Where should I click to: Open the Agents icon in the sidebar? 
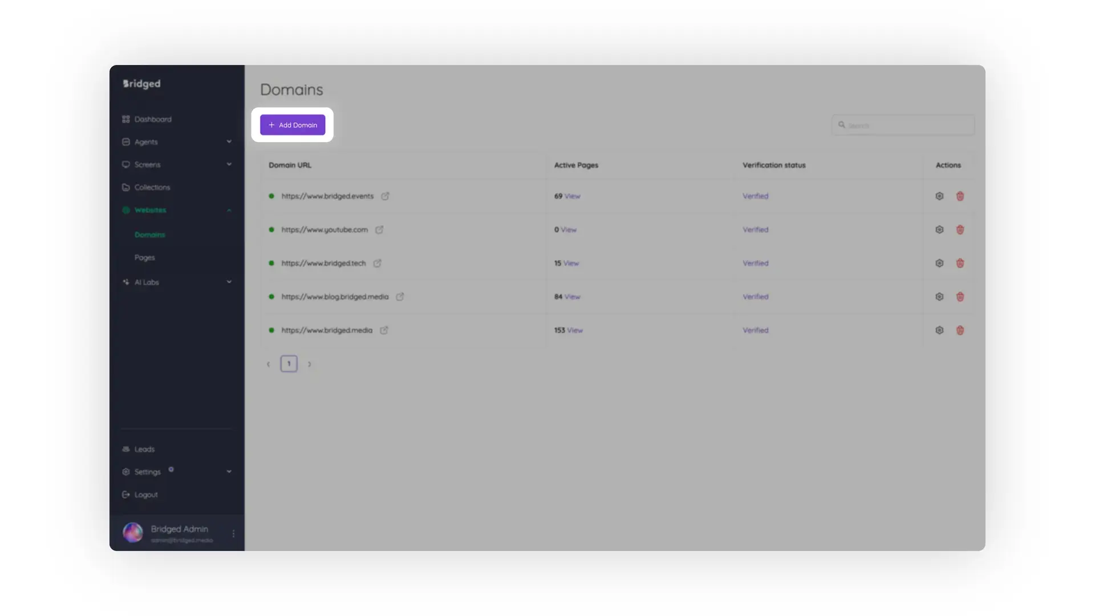[x=126, y=141]
